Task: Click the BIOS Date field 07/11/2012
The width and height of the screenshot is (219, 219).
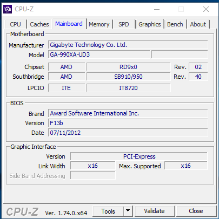Action: [128, 133]
